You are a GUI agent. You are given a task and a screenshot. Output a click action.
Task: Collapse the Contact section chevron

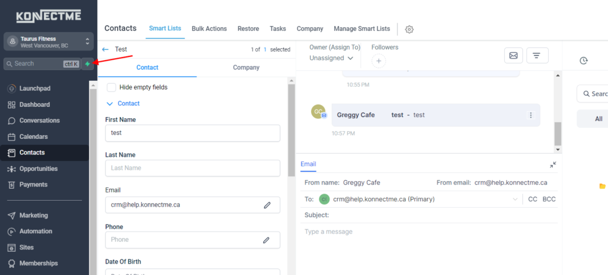tap(109, 103)
